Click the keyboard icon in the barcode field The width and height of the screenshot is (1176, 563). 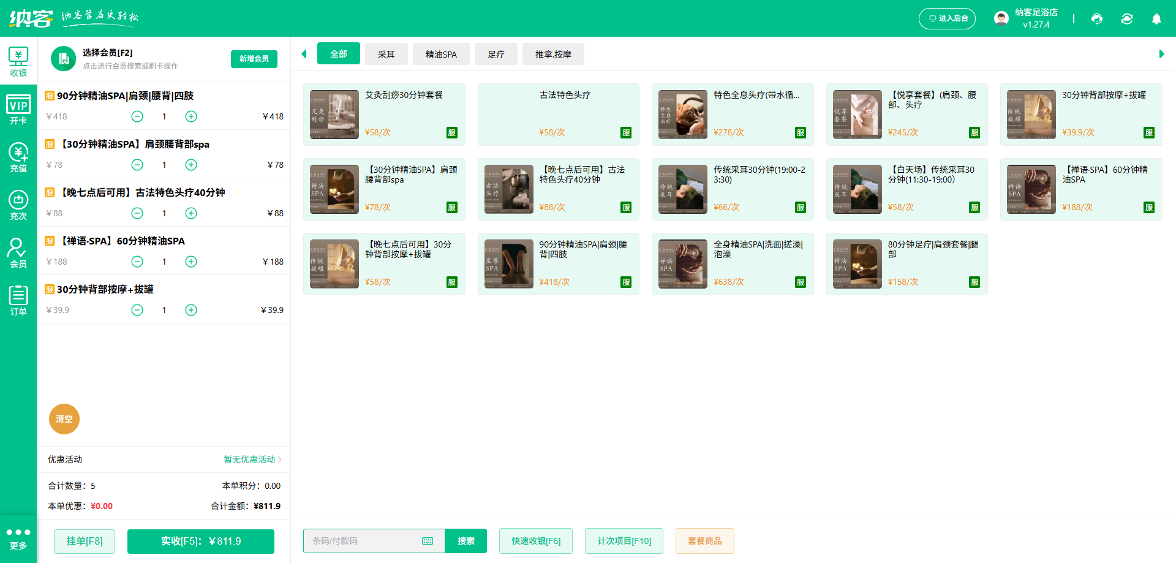pos(427,541)
